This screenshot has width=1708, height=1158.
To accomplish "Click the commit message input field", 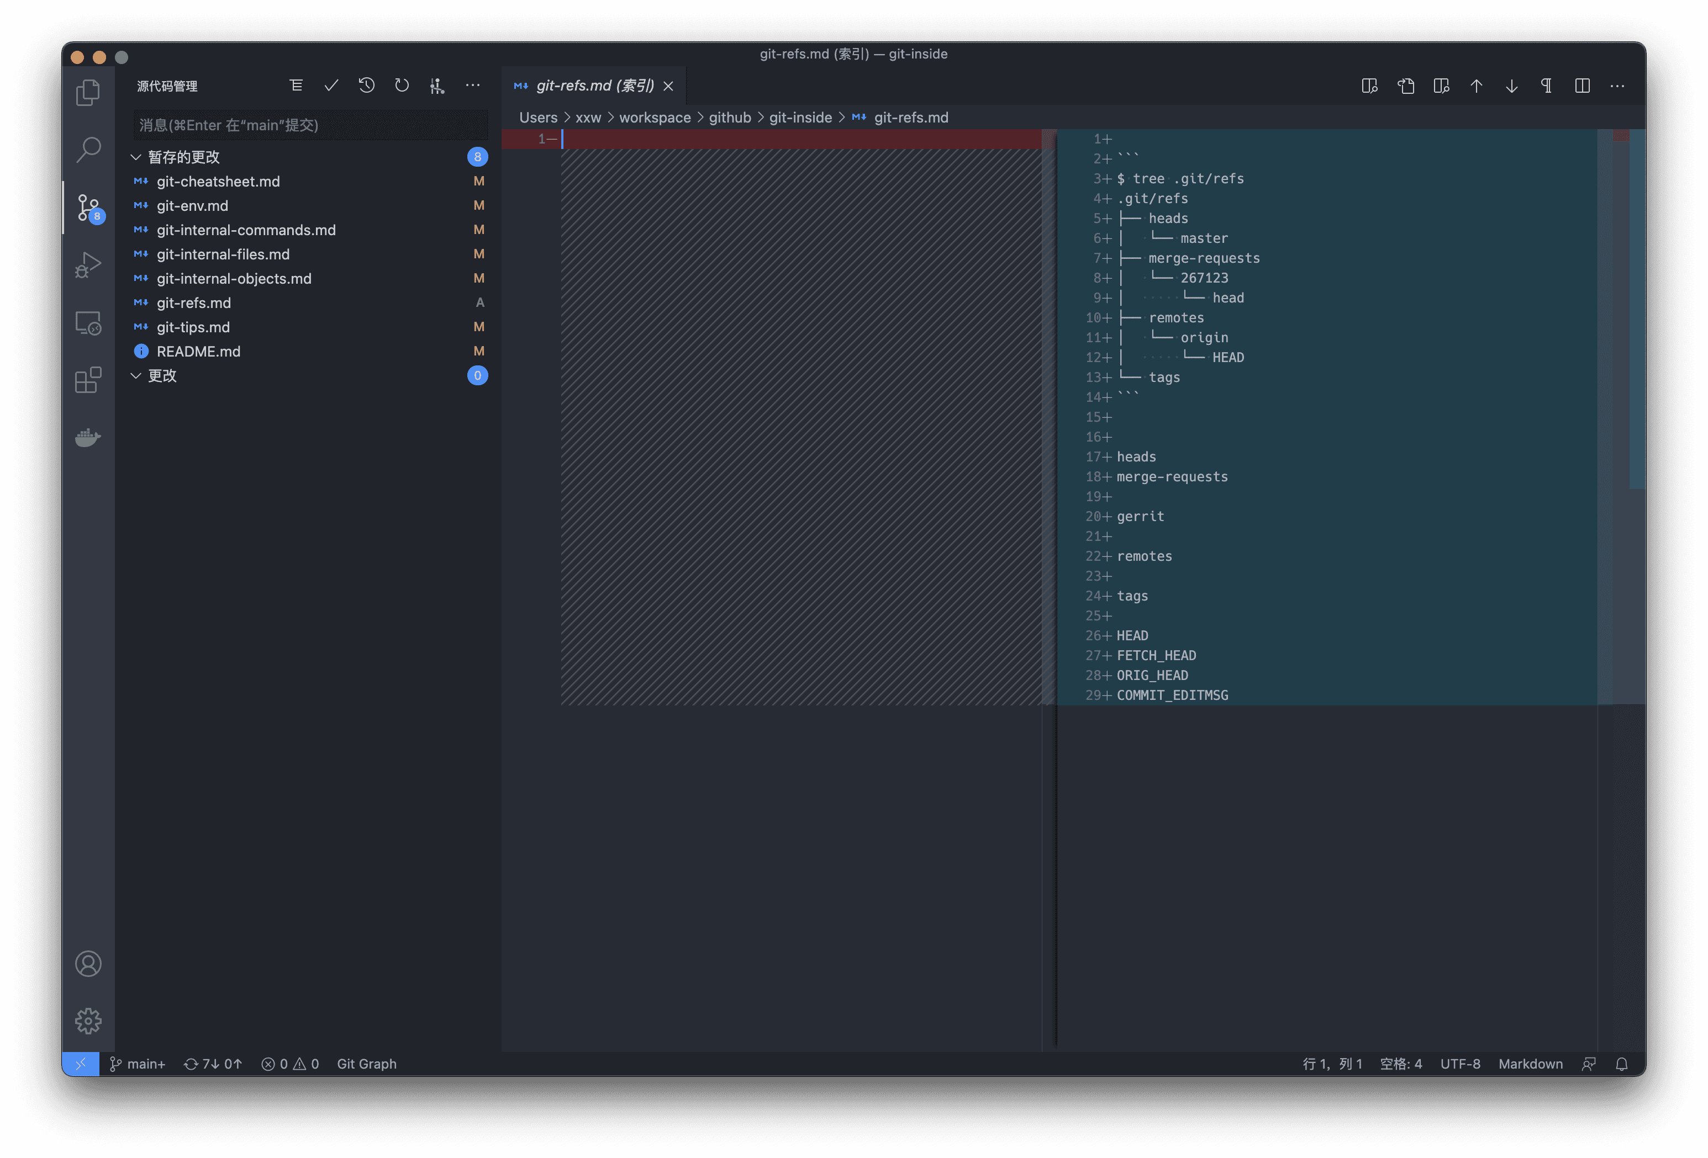I will [x=310, y=125].
